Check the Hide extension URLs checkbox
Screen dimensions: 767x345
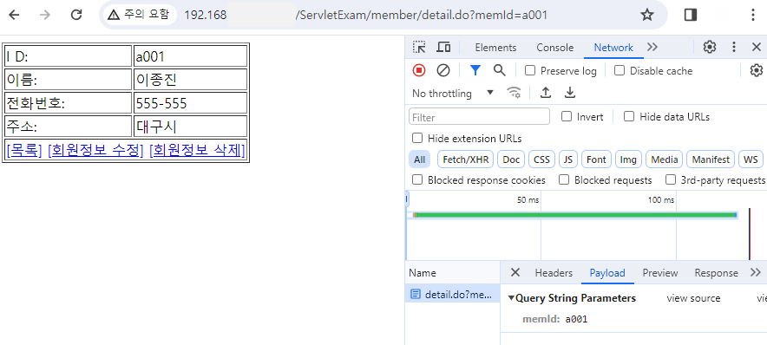click(x=417, y=138)
